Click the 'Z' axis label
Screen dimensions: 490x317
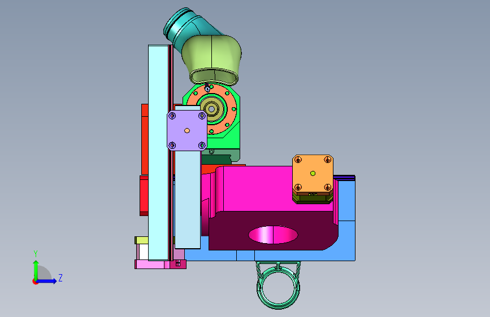coord(60,278)
